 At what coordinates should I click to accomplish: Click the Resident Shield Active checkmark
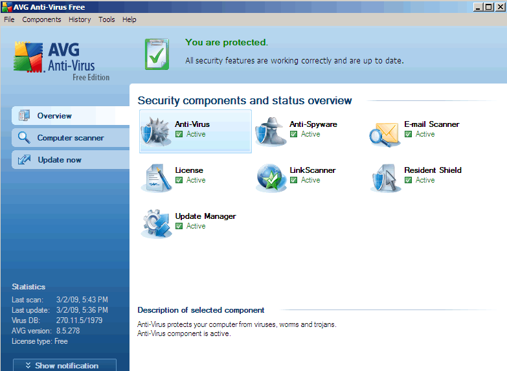click(x=408, y=180)
